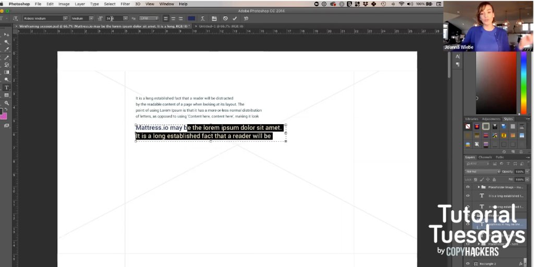Select the Move tool
This screenshot has height=267, width=534.
tap(6, 35)
